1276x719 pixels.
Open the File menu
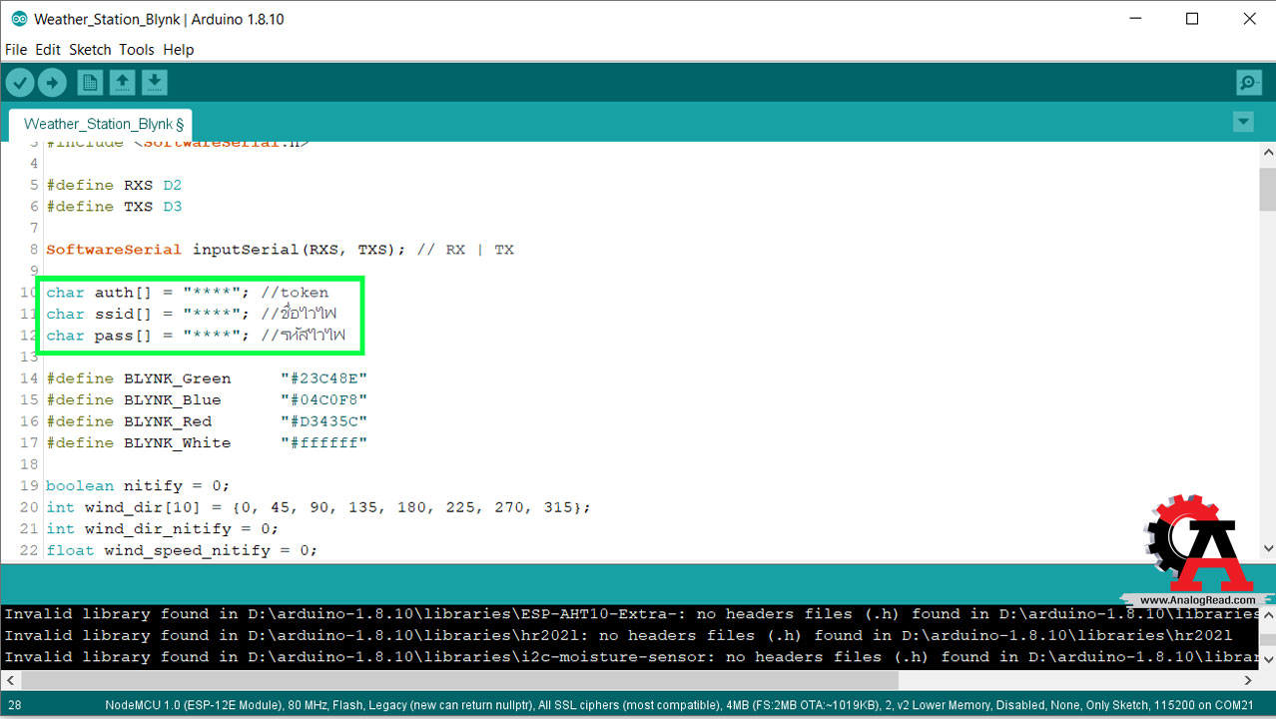click(16, 50)
